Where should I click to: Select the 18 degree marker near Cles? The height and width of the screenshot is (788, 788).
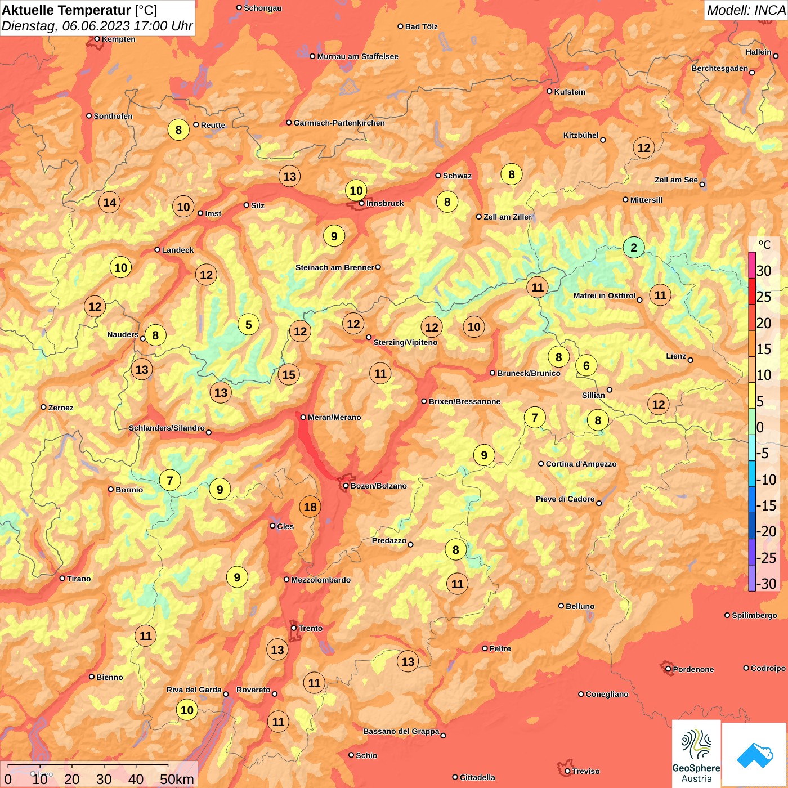(x=310, y=507)
